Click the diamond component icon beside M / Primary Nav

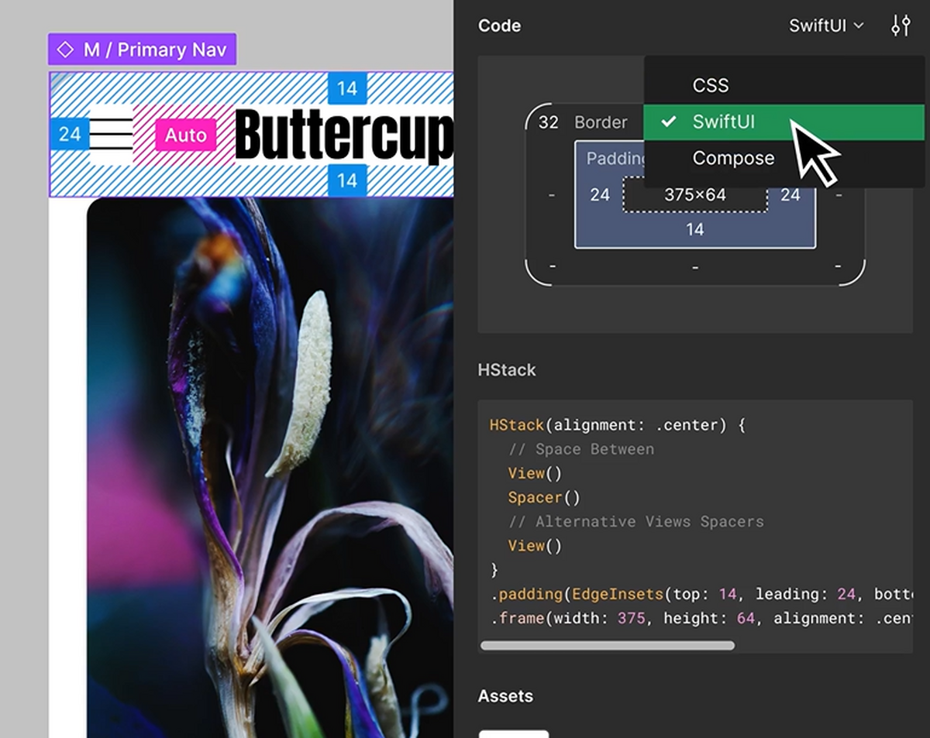click(x=66, y=50)
